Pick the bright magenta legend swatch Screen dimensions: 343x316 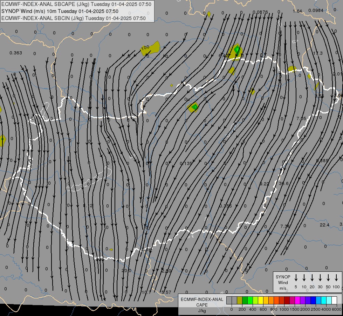pyautogui.click(x=297, y=300)
